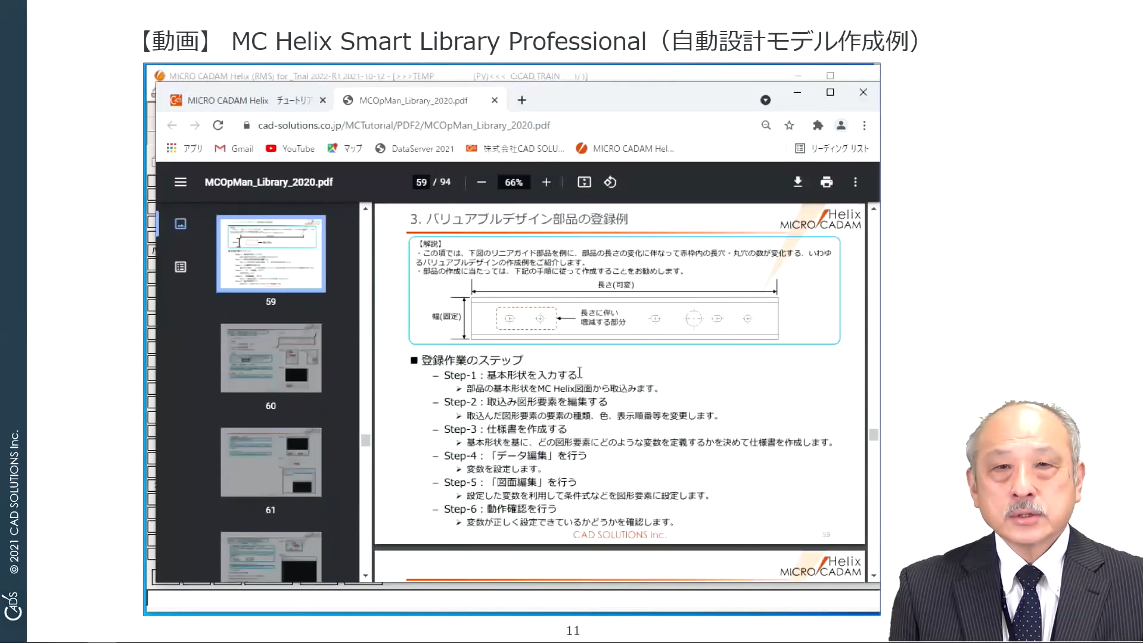Click the Step-1 heading text
This screenshot has height=643, width=1143.
pyautogui.click(x=511, y=375)
